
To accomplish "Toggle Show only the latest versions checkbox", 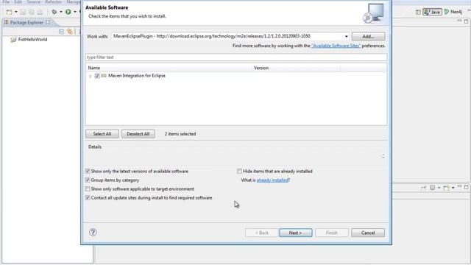I will 88,171.
